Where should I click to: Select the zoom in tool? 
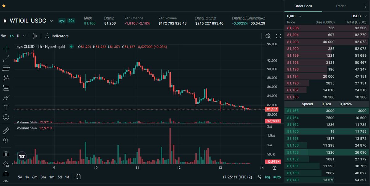pyautogui.click(x=6, y=140)
